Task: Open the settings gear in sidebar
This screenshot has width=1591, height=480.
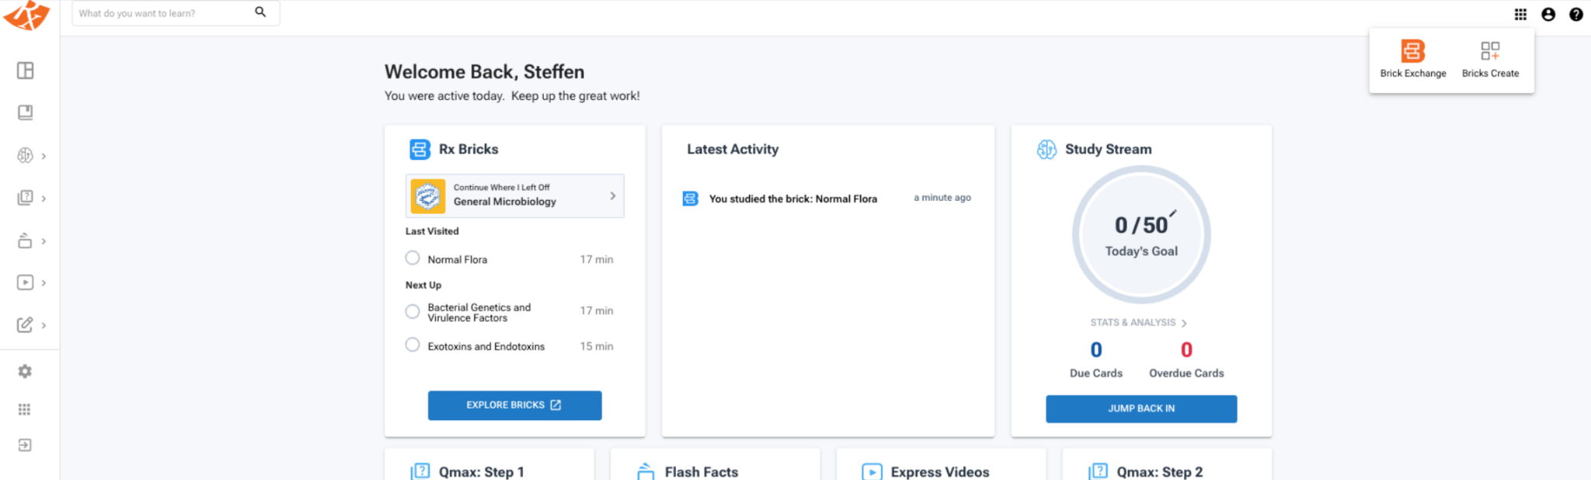Action: pos(25,371)
